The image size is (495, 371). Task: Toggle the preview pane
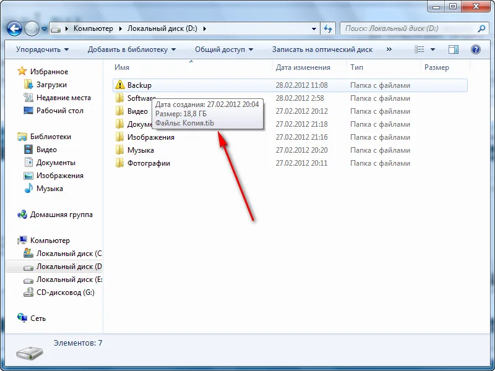(454, 49)
